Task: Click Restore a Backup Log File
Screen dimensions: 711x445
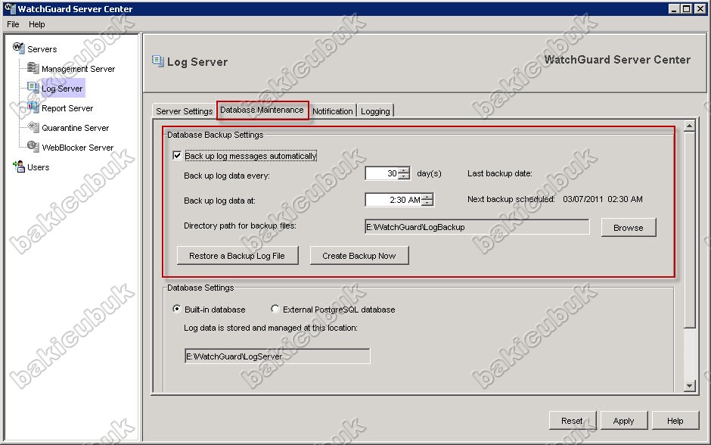Action: tap(238, 256)
